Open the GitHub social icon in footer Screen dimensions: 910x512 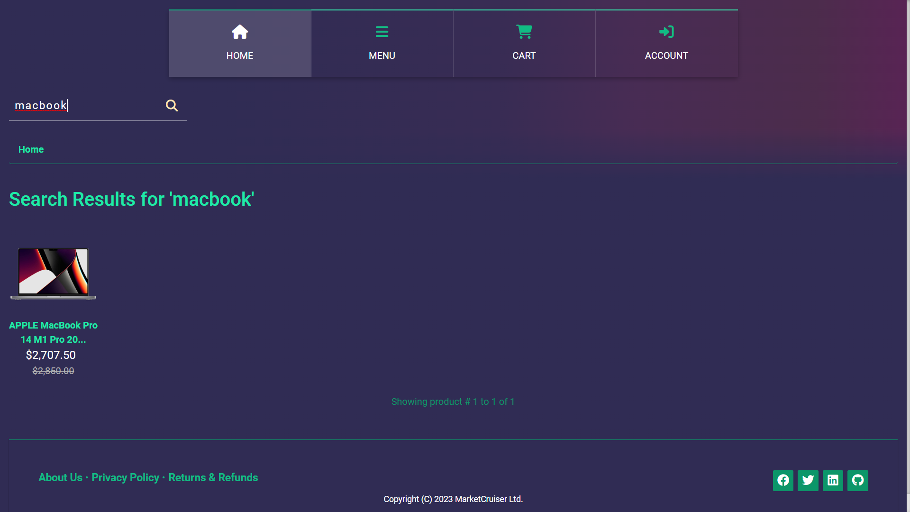click(x=858, y=480)
